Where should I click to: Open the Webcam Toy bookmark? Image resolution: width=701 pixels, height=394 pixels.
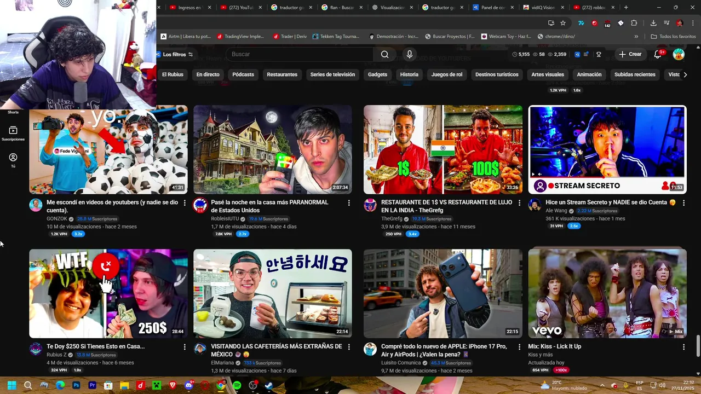click(506, 37)
